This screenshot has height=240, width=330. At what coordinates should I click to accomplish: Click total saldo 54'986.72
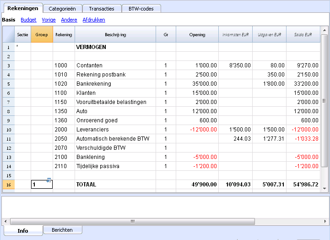pyautogui.click(x=303, y=185)
